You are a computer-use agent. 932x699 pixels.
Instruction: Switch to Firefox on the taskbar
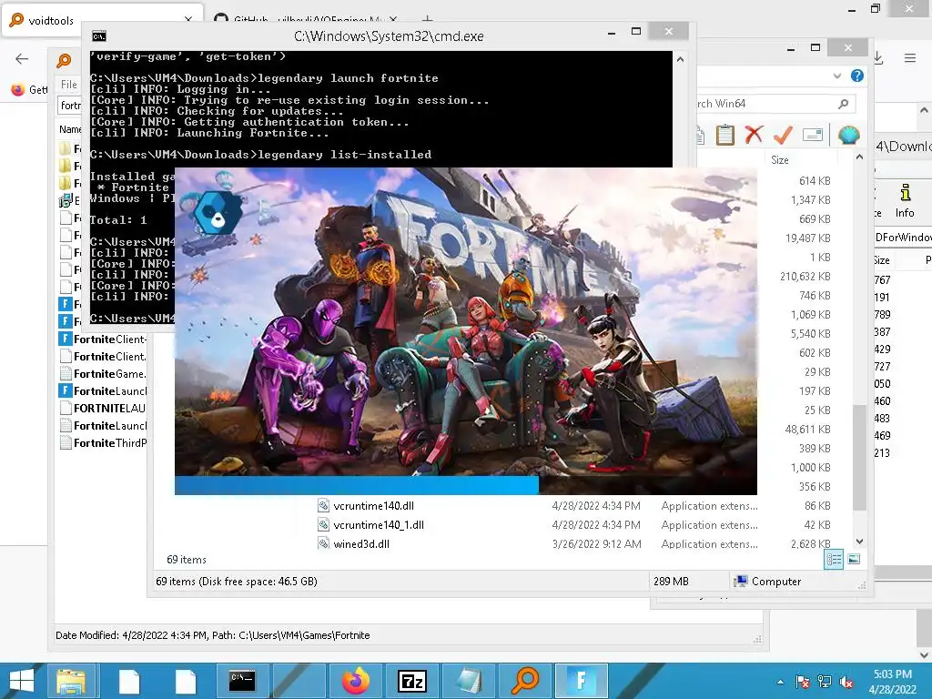click(x=356, y=681)
